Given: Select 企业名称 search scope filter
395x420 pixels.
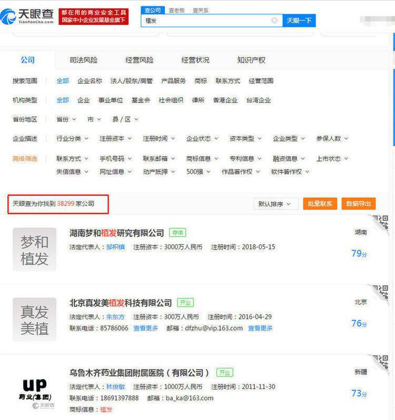Looking at the screenshot, I should coord(90,81).
